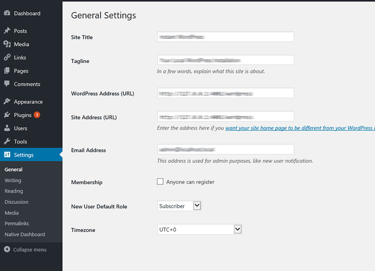Open the General settings submenu
The width and height of the screenshot is (375, 271).
click(x=14, y=170)
